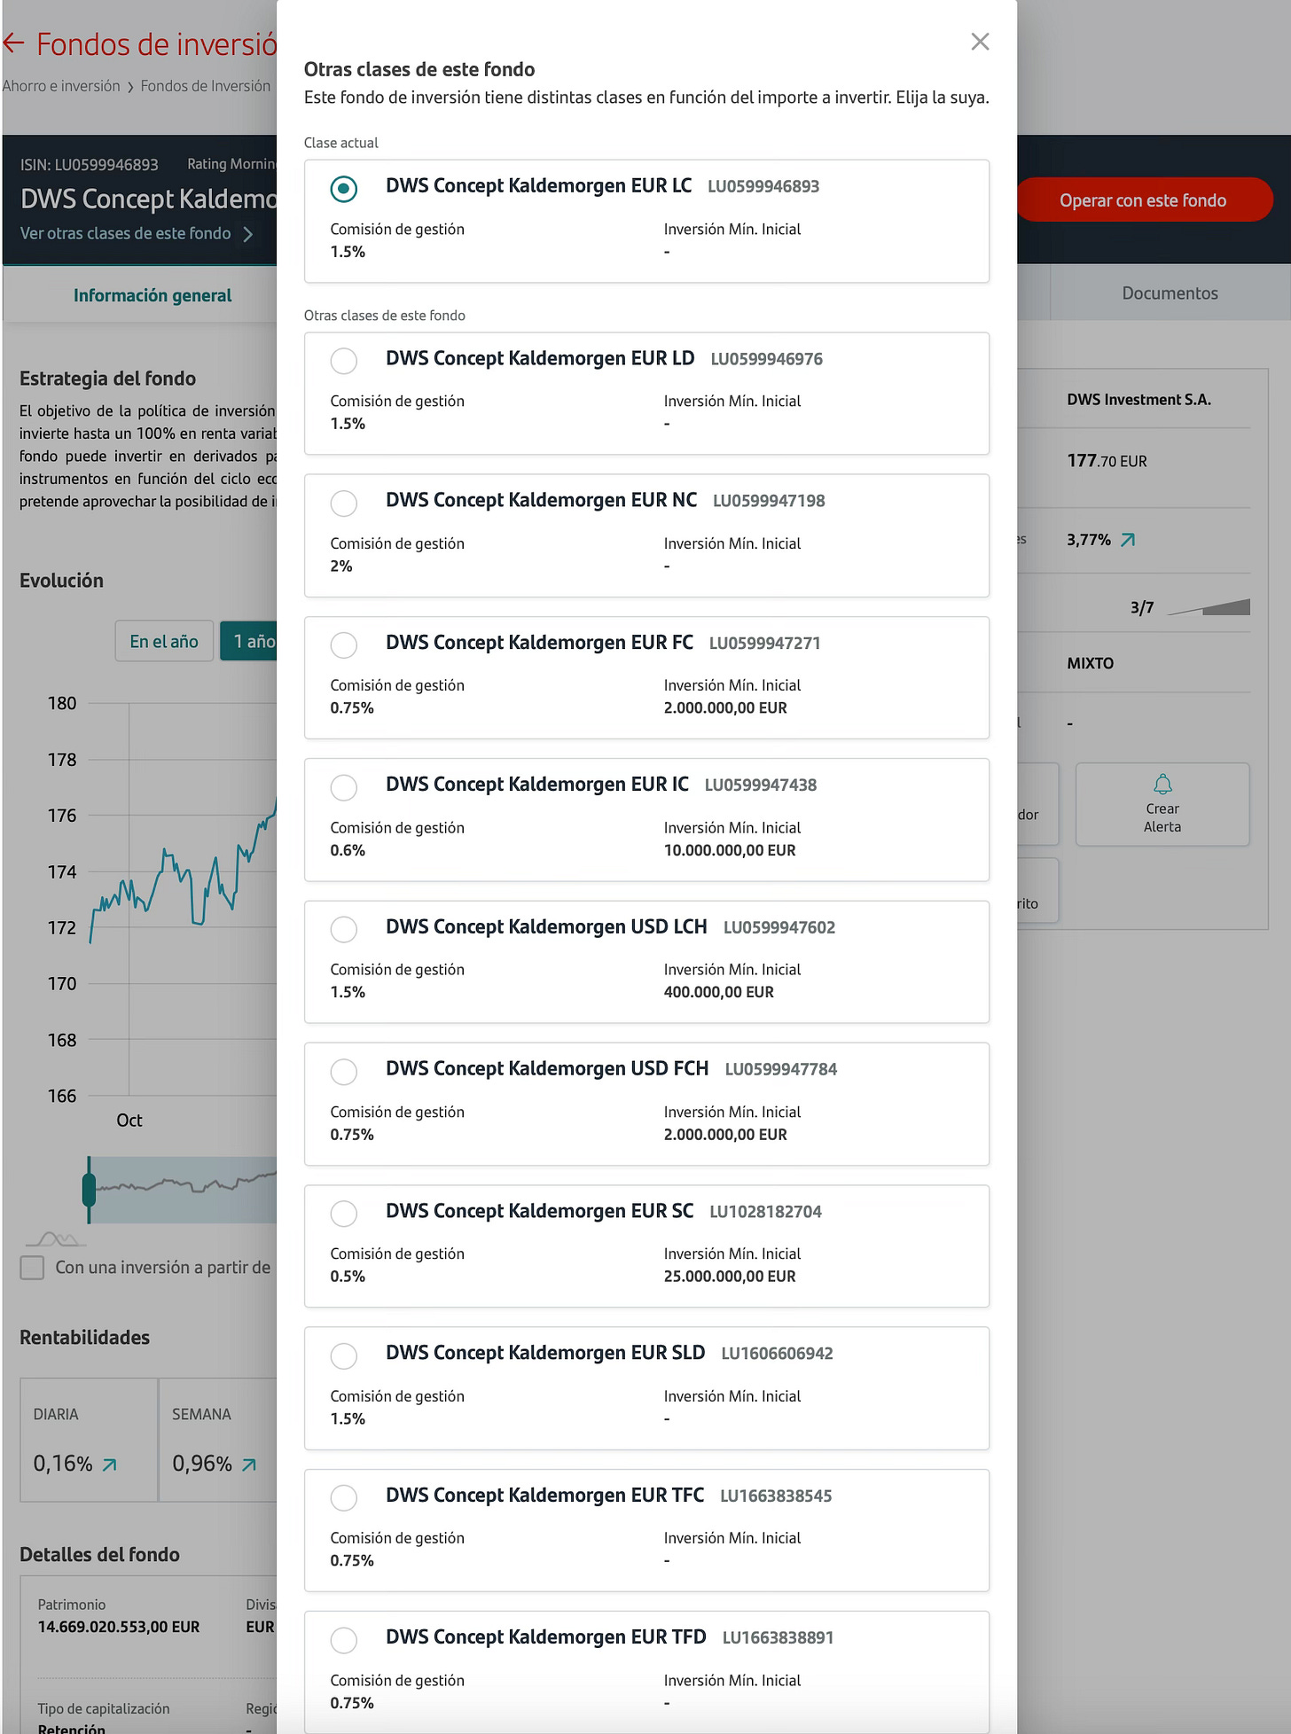Select the EUR SC class radio button

click(x=344, y=1213)
